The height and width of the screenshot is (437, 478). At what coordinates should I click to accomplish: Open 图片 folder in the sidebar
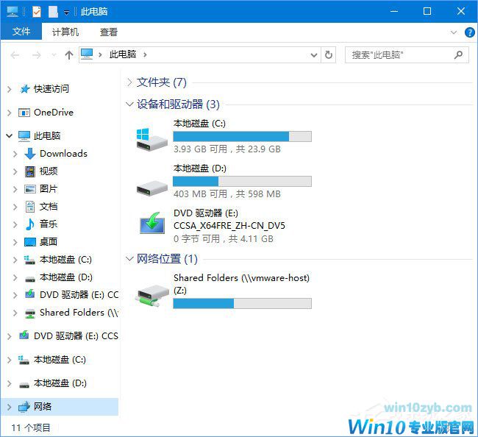pos(49,189)
